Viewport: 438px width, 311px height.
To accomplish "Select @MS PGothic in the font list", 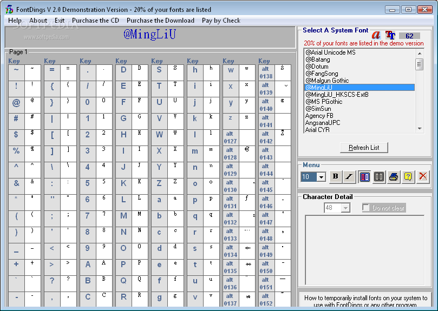I will [359, 102].
